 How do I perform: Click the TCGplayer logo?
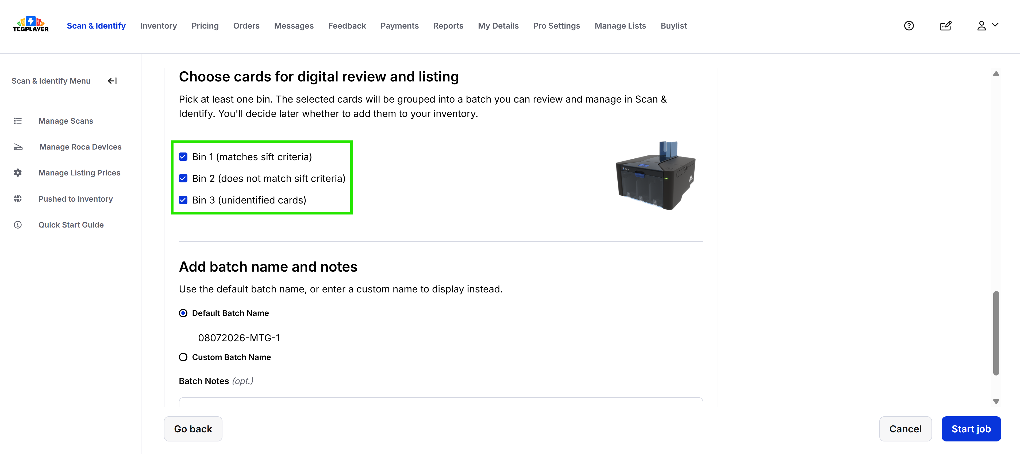(x=30, y=25)
